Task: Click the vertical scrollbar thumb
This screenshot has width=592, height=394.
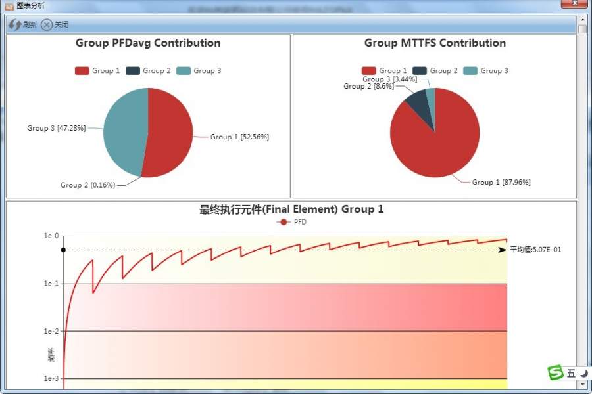Action: (583, 29)
